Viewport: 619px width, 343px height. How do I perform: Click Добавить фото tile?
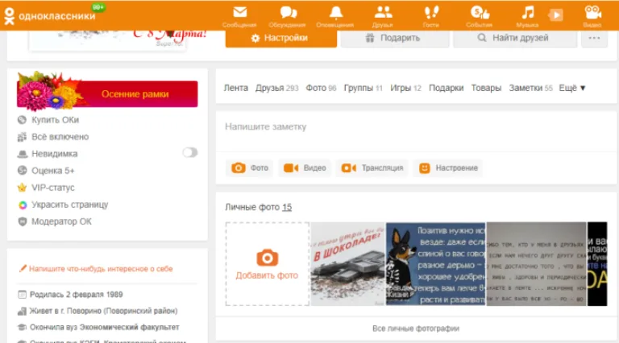coord(268,264)
